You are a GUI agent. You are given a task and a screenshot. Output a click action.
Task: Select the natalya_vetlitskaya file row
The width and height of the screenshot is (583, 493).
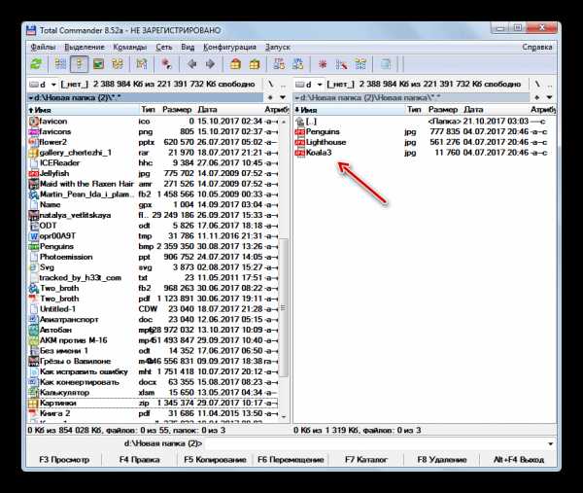pyautogui.click(x=153, y=215)
